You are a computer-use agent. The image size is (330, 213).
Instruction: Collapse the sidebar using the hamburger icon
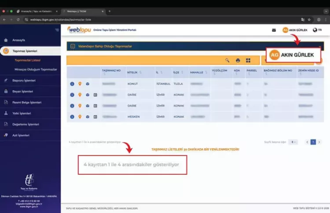point(57,30)
